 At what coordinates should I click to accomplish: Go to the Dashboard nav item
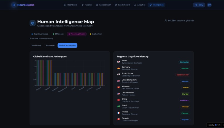[71, 5]
